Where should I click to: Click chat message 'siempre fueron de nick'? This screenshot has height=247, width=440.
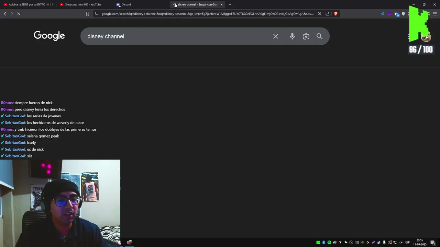[33, 103]
